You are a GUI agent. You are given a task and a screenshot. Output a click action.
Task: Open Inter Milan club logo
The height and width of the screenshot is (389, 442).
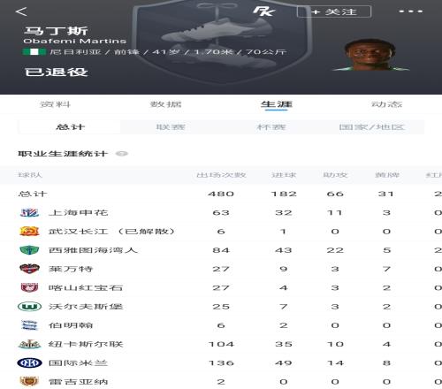pos(29,362)
